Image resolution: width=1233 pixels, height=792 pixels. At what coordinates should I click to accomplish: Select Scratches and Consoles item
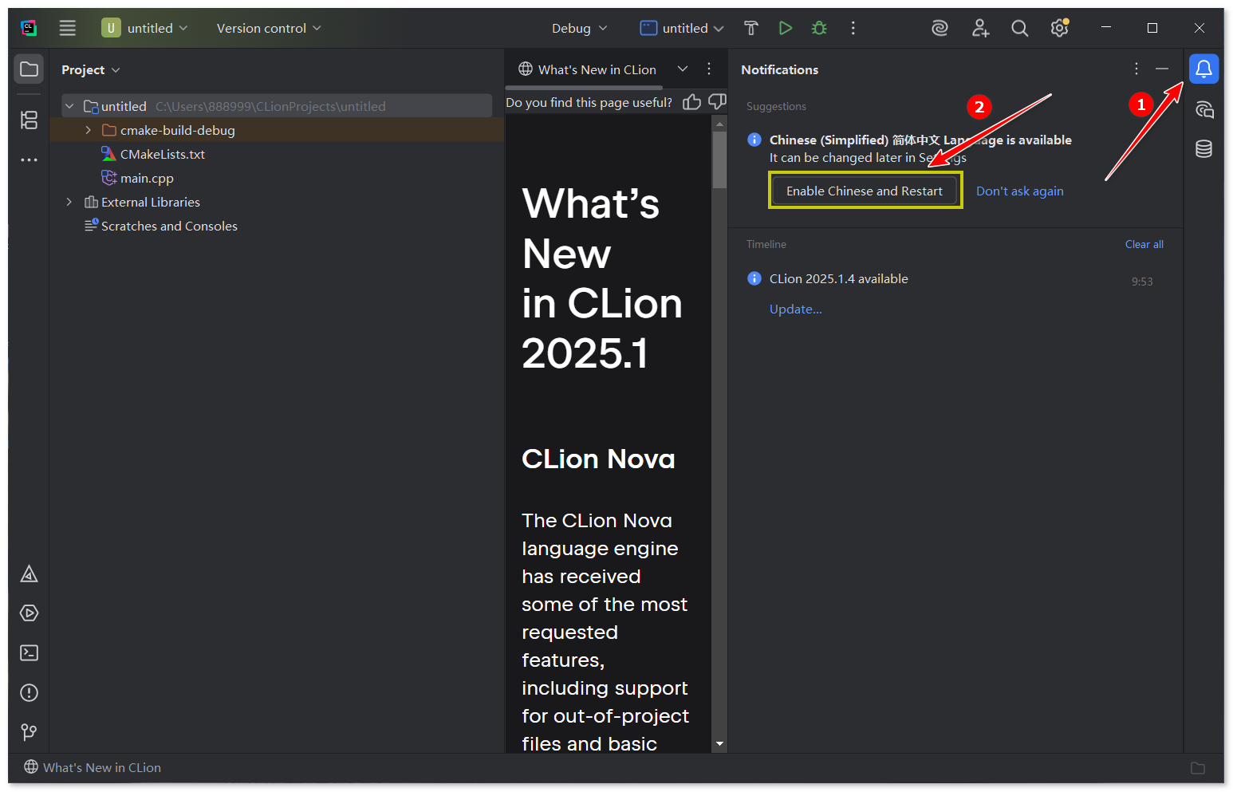pyautogui.click(x=169, y=226)
